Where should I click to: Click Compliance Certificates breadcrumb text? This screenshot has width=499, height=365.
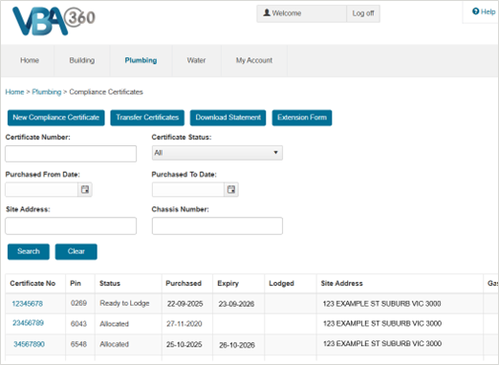click(106, 92)
